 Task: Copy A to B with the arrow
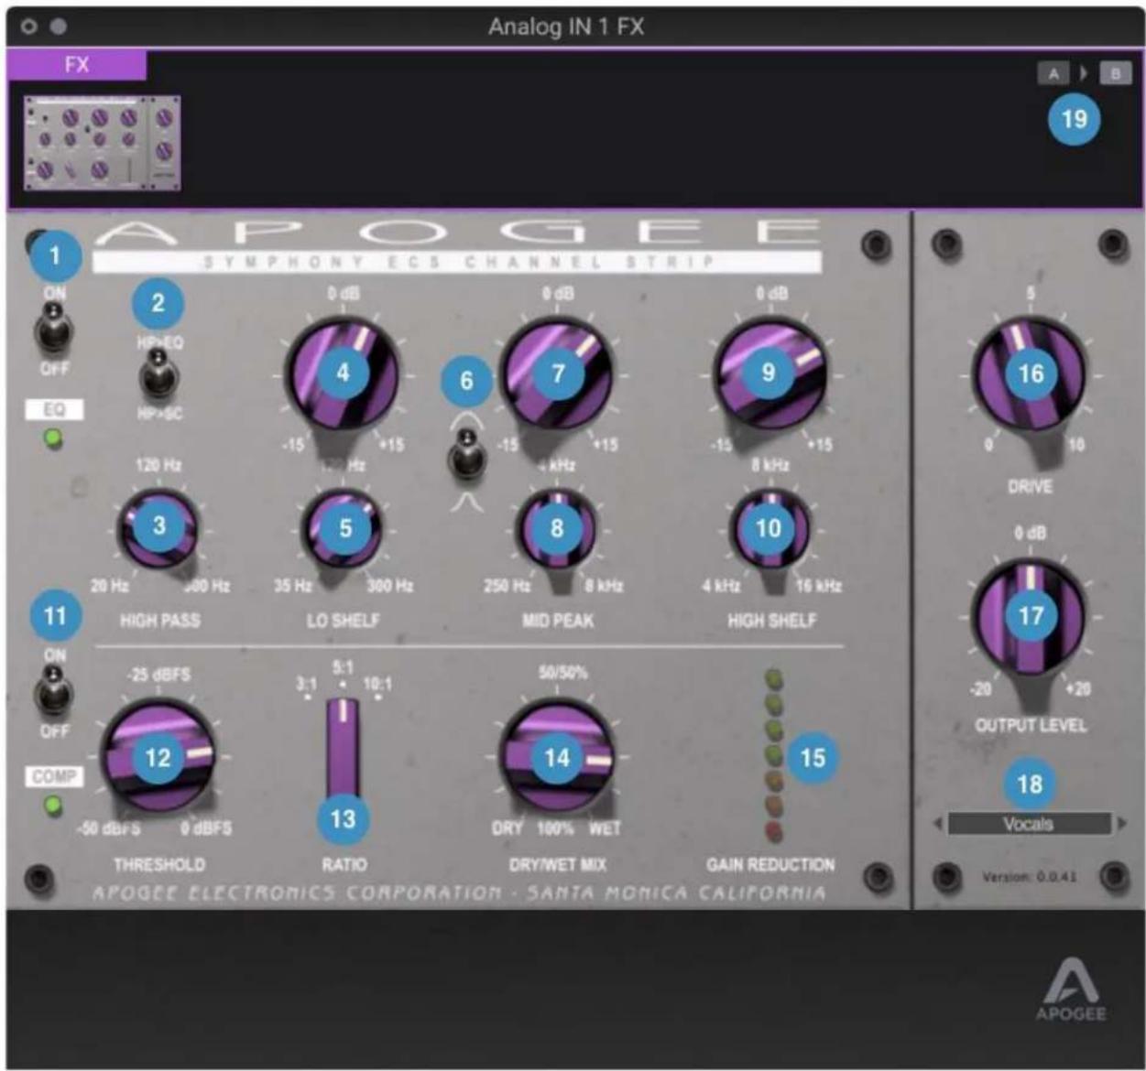(x=1084, y=74)
